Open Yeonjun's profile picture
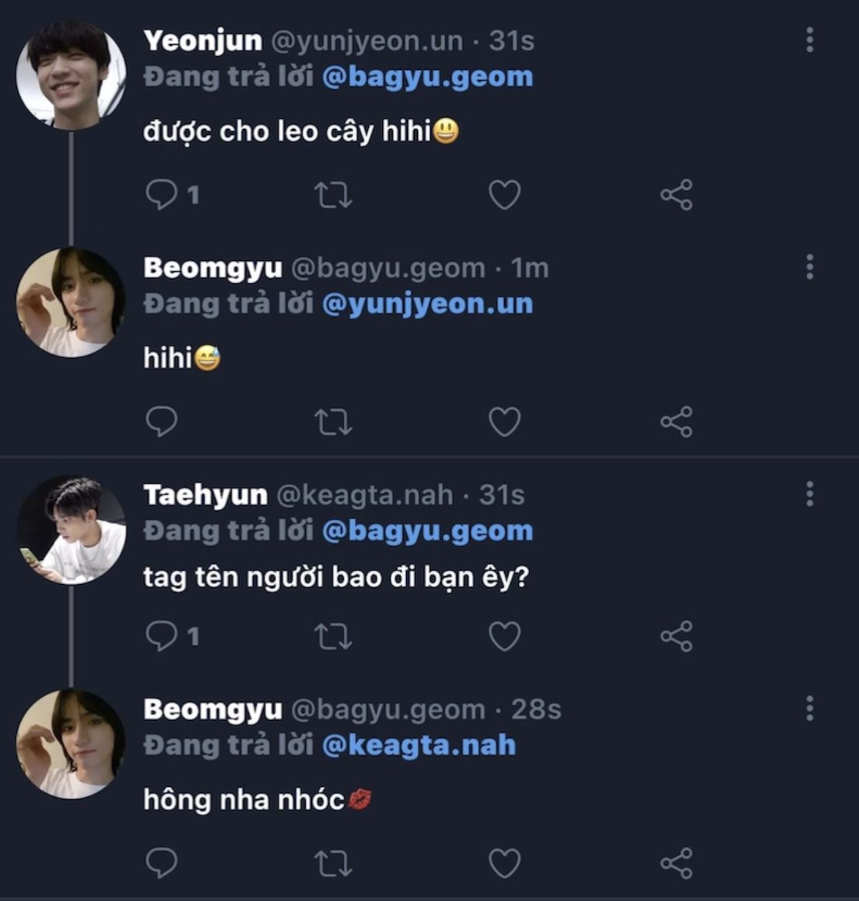This screenshot has width=859, height=901. click(x=71, y=75)
